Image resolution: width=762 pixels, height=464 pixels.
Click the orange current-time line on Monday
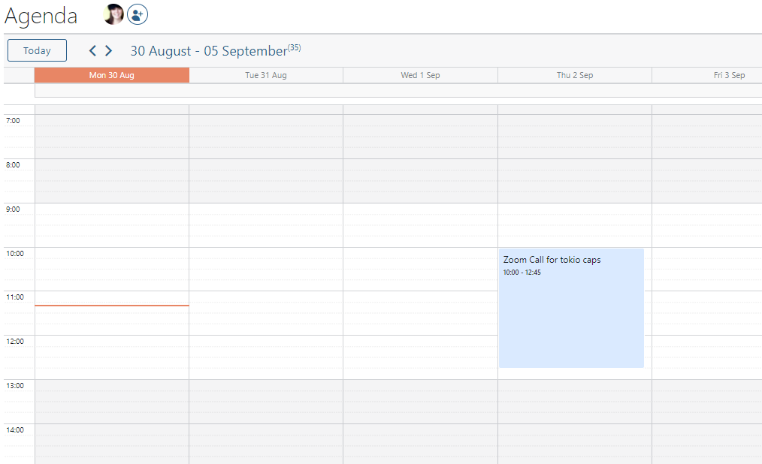tap(112, 306)
